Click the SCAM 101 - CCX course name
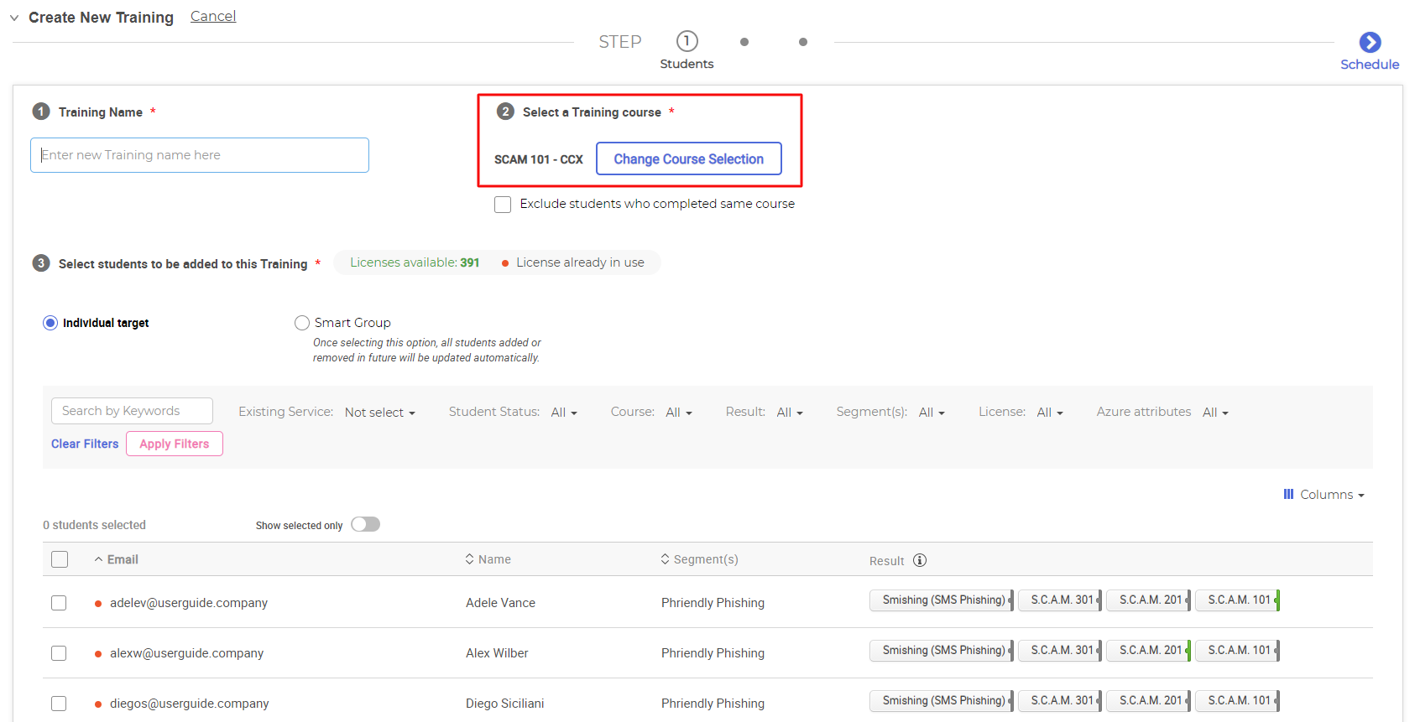This screenshot has height=722, width=1415. pyautogui.click(x=538, y=159)
